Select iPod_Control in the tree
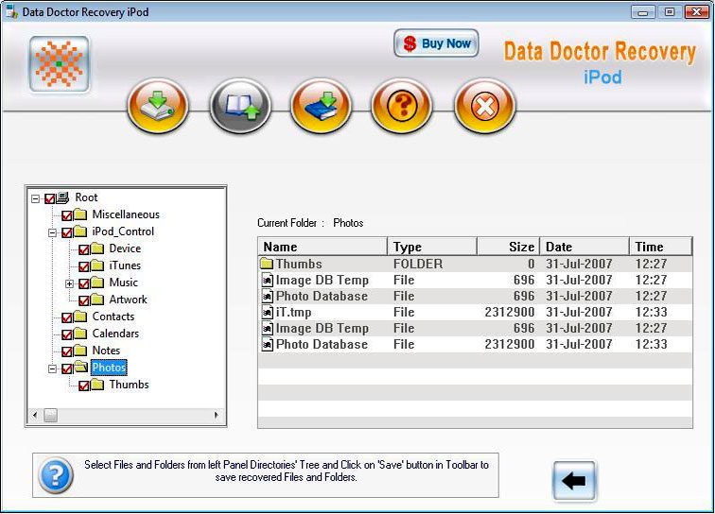 point(123,231)
